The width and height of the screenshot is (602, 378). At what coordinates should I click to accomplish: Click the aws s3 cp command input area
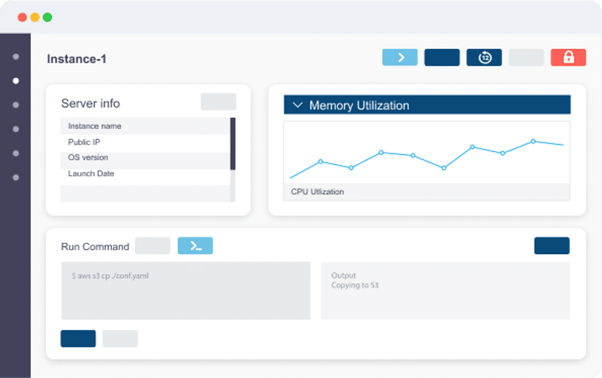coord(186,290)
